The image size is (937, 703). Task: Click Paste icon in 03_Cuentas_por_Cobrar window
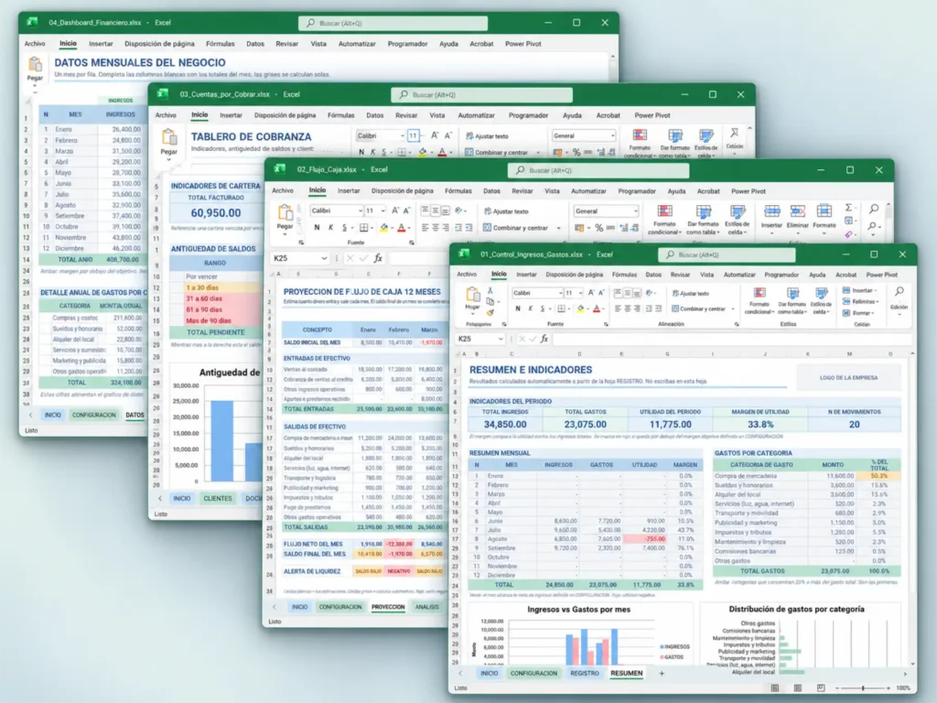(x=169, y=138)
